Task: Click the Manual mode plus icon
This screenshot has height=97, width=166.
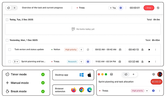Action: 7,83
